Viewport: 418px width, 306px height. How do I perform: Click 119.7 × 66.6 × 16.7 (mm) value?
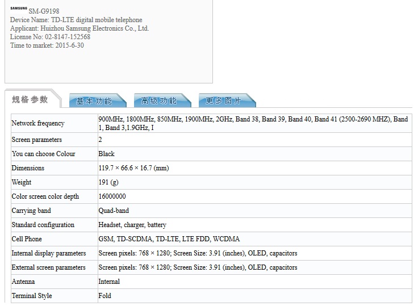pyautogui.click(x=133, y=168)
